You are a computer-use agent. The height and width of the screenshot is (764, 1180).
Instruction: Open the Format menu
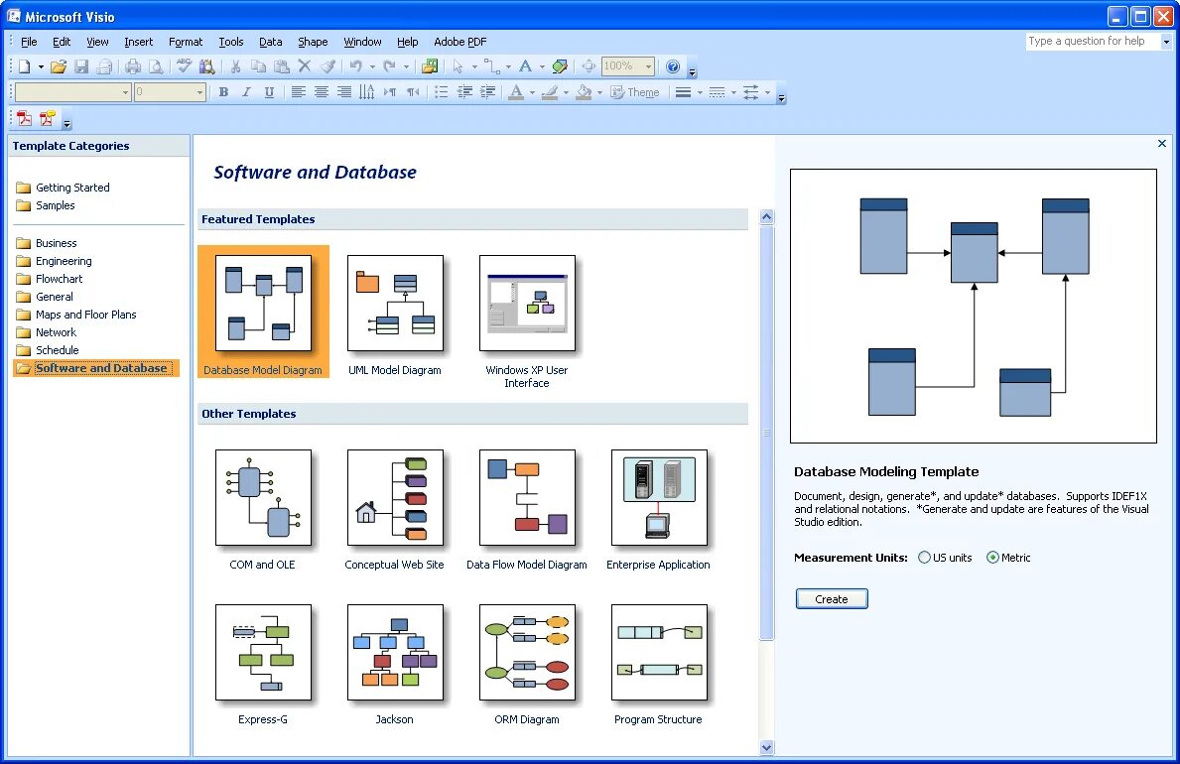[186, 42]
